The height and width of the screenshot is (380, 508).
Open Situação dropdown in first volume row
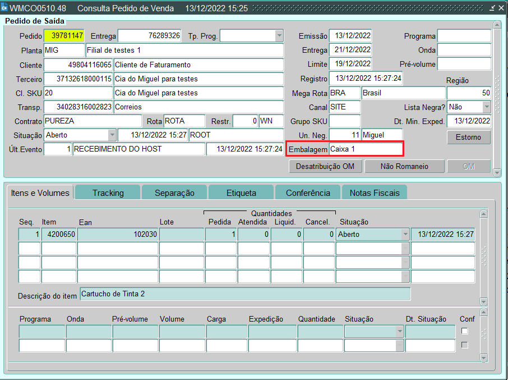coord(400,331)
